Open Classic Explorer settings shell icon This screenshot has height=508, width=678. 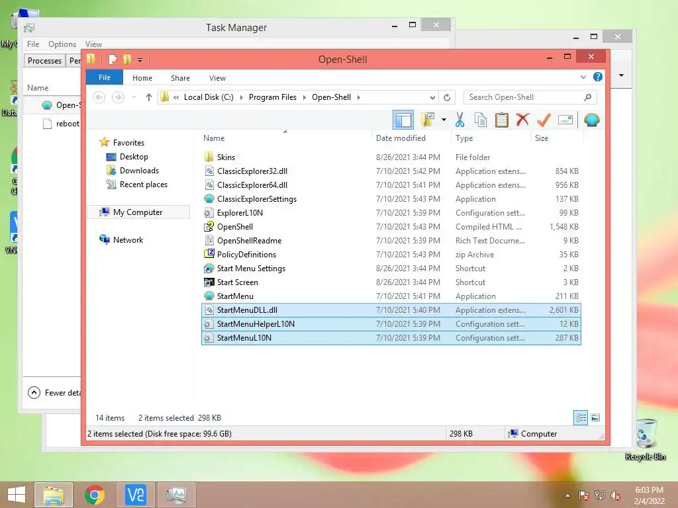(x=591, y=120)
